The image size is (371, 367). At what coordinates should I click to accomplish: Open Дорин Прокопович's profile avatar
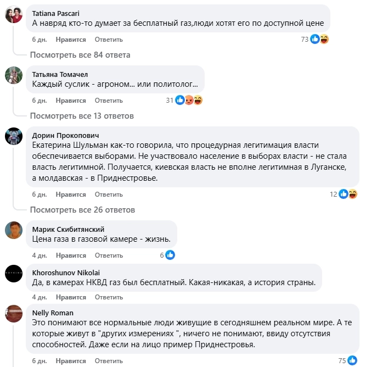tap(14, 137)
